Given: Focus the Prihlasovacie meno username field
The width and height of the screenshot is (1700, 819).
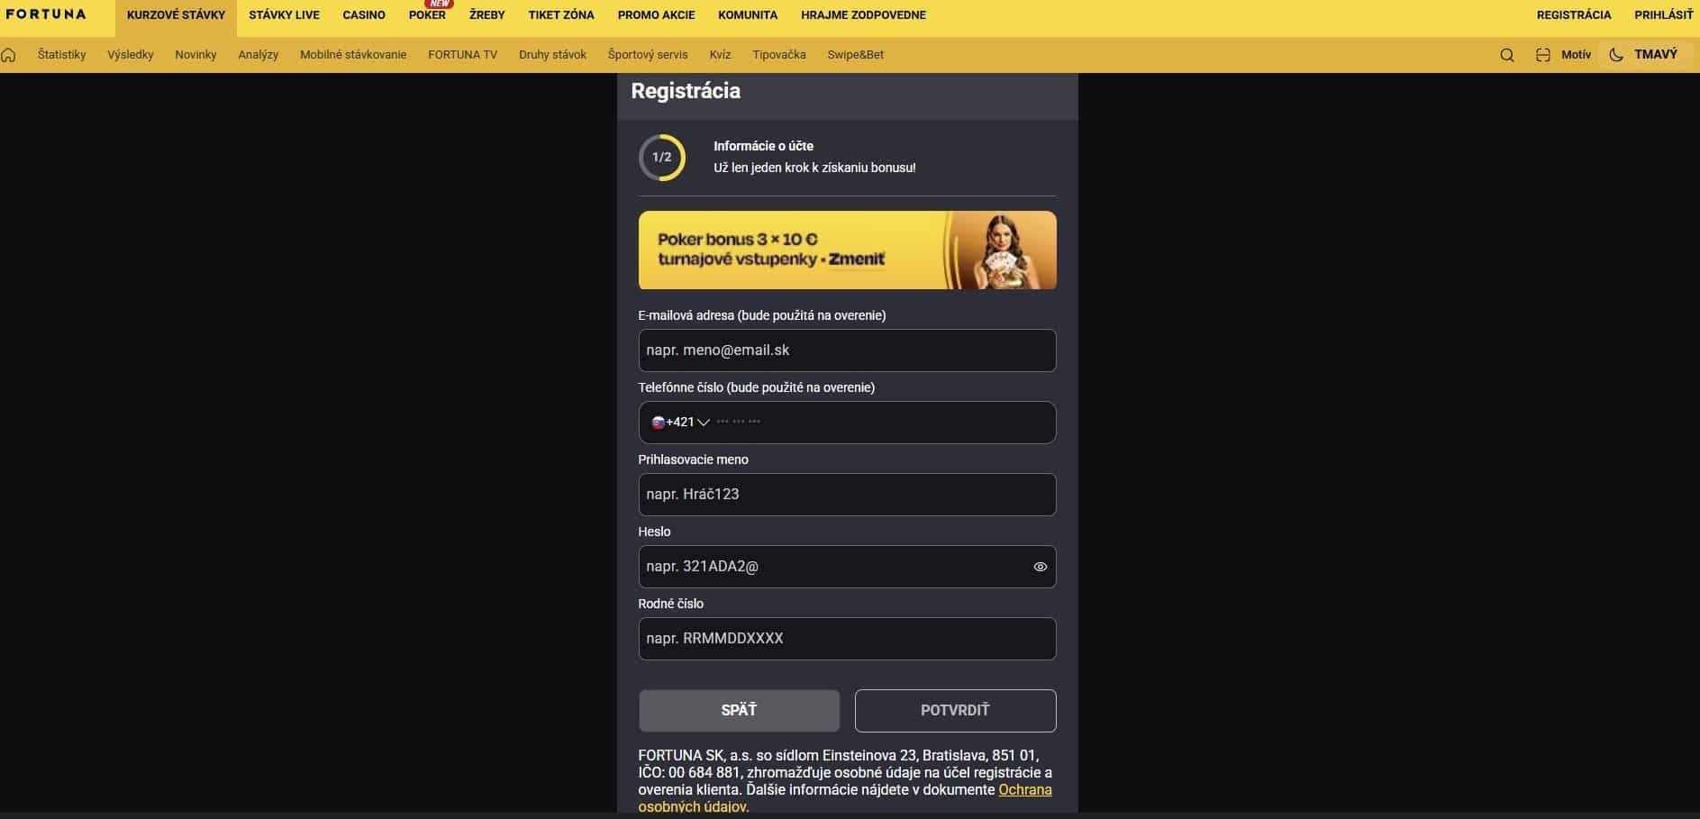Looking at the screenshot, I should (x=847, y=495).
